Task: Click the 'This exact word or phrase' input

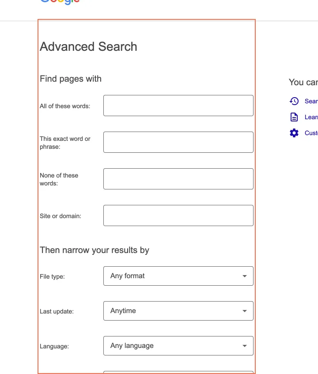Action: [178, 142]
